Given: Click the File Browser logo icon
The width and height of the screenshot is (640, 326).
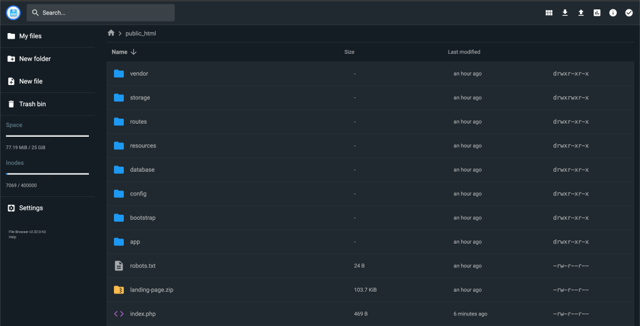Looking at the screenshot, I should (13, 12).
